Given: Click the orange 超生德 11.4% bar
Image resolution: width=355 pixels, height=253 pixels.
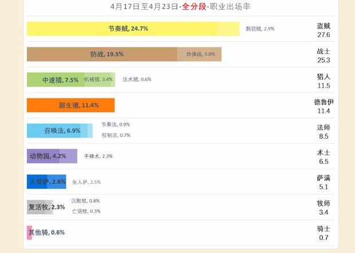Looking at the screenshot, I should (x=70, y=105).
